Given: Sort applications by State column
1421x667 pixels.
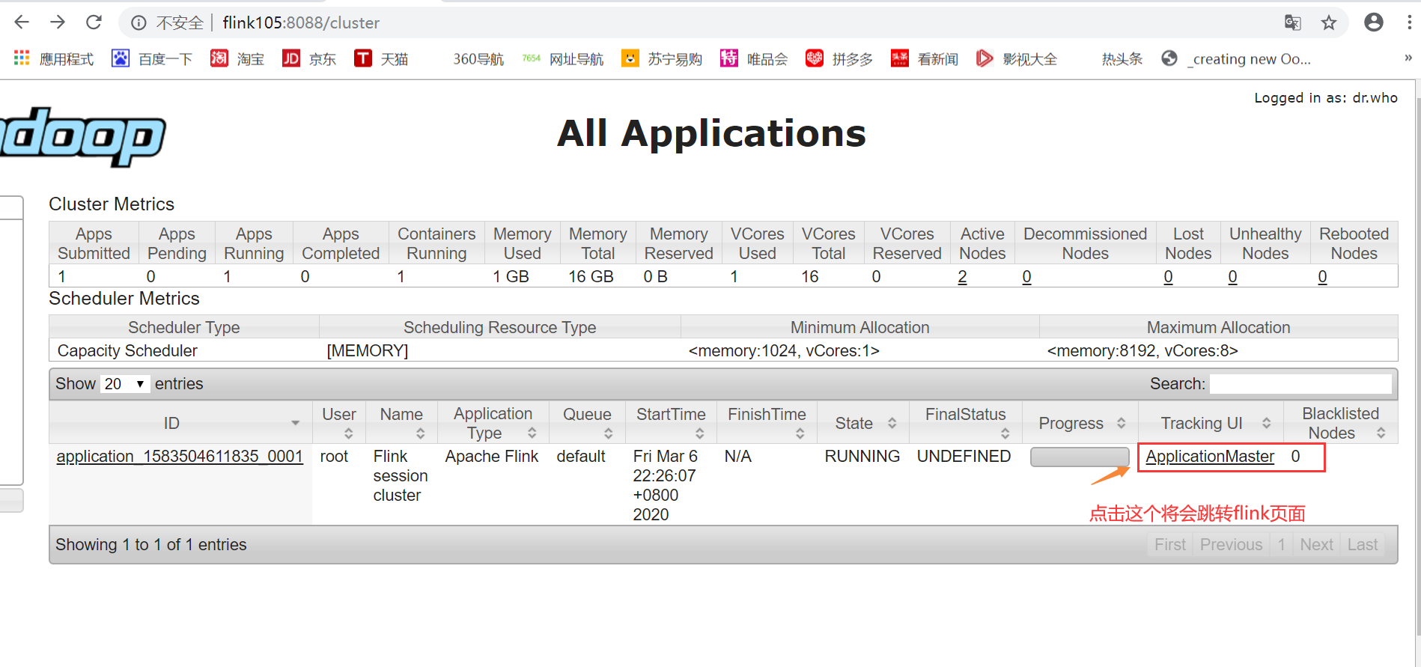Looking at the screenshot, I should pyautogui.click(x=862, y=423).
